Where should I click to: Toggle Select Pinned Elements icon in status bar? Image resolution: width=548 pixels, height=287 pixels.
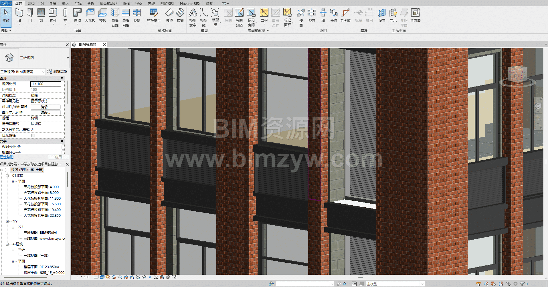pos(493,284)
